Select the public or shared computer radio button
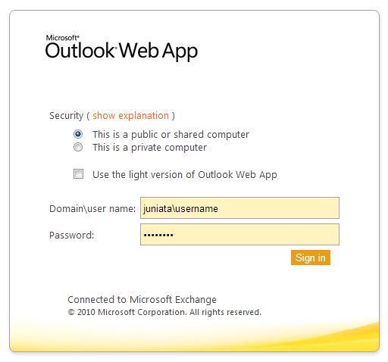Viewport: 388px width, 362px height. pos(78,134)
